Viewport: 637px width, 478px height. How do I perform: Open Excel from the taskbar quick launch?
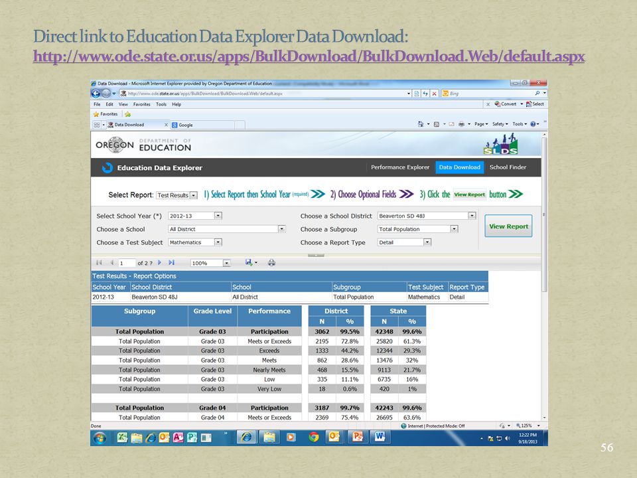pos(122,438)
